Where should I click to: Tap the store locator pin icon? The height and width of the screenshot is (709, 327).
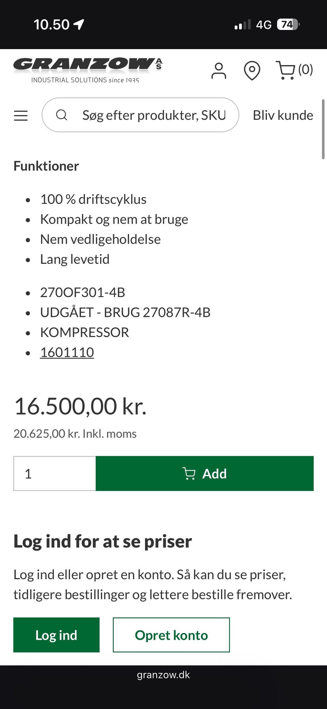click(x=252, y=71)
